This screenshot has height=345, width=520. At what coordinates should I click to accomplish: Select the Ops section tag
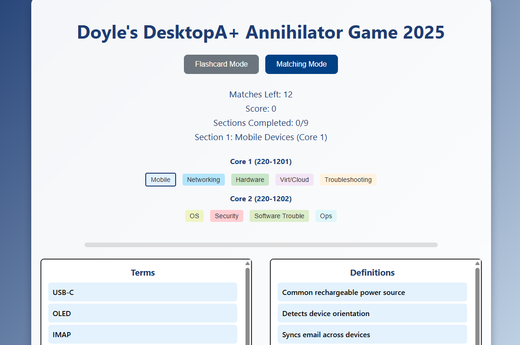(x=326, y=216)
